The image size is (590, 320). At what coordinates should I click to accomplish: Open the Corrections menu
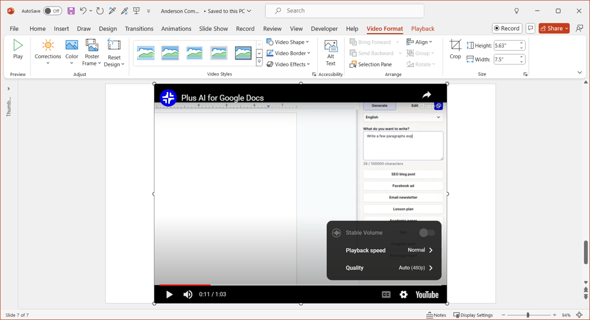48,52
